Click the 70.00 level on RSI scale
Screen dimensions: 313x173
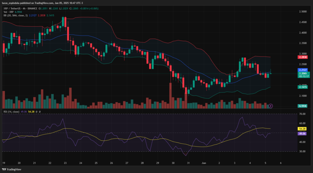302,114
